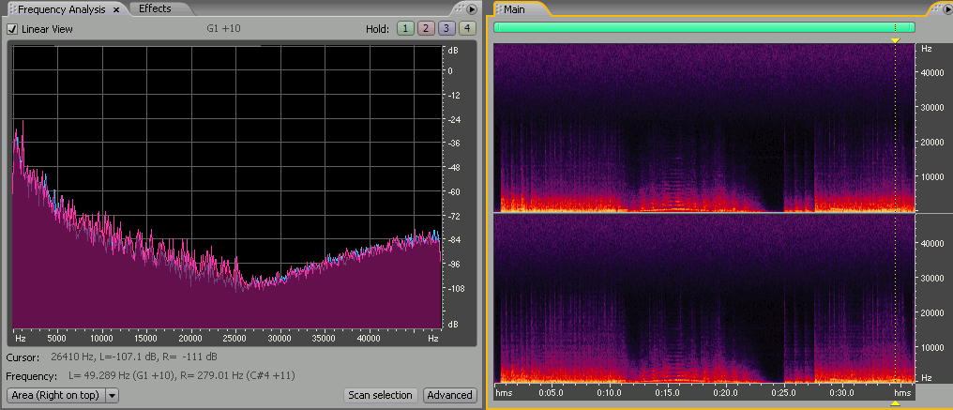The image size is (953, 410).
Task: Click the arrow beside the Area display mode
Action: point(113,395)
